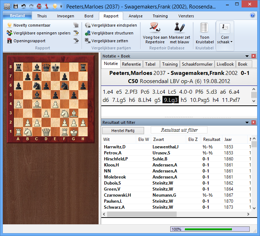This screenshot has height=236, width=260.
Task: Click move 10.Pxg5 in notation
Action: click(x=200, y=100)
